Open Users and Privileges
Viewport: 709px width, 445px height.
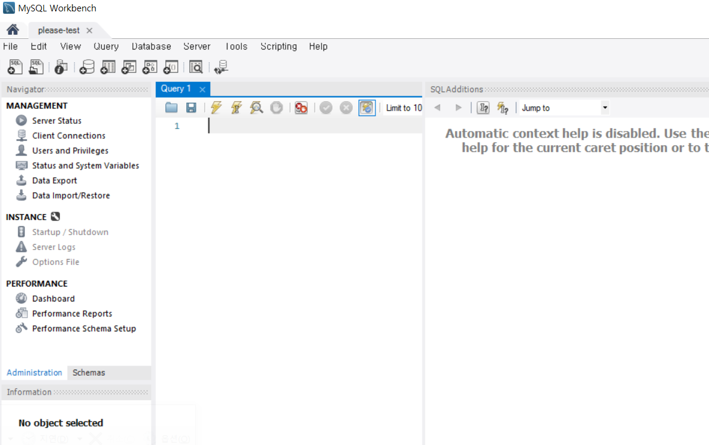(x=70, y=151)
